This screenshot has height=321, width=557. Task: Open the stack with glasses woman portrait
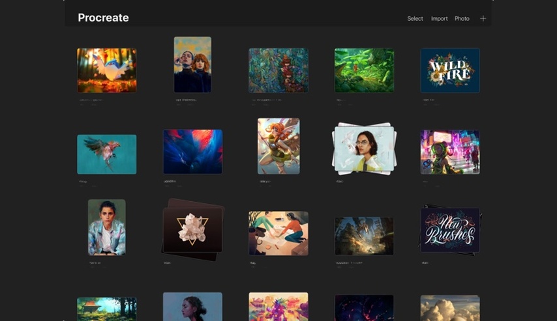(x=364, y=148)
